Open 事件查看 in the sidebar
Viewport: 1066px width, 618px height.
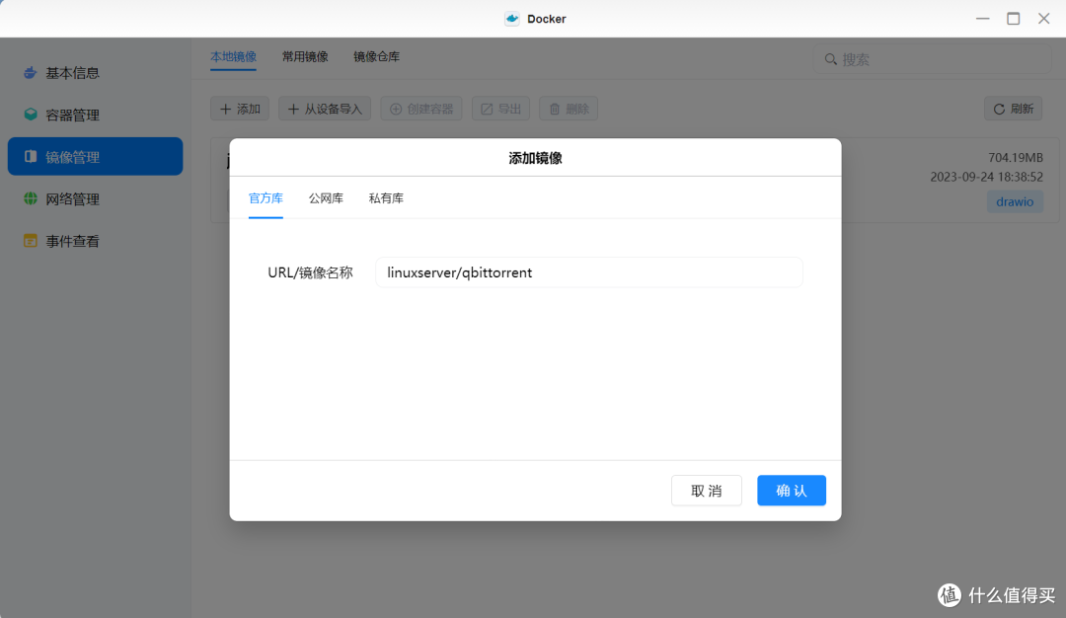click(95, 241)
